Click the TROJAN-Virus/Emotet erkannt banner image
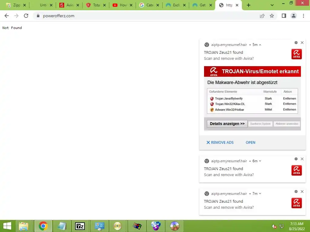Image resolution: width=310 pixels, height=232 pixels. 252,71
